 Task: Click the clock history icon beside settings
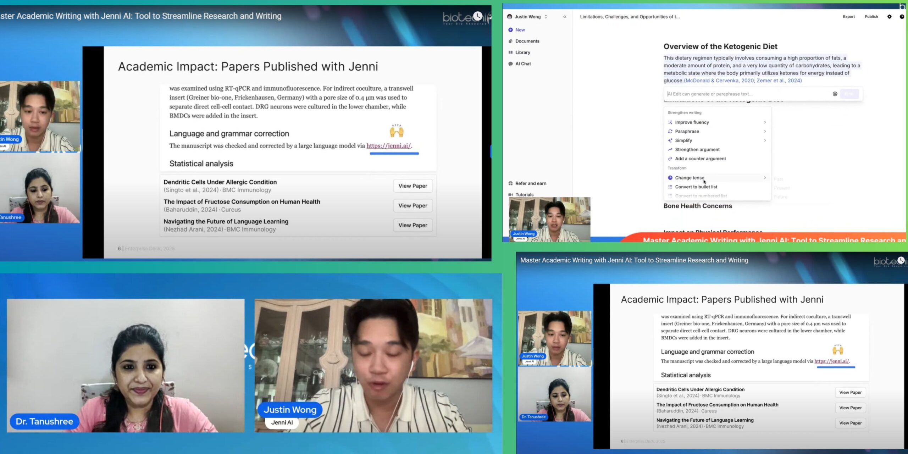(x=902, y=17)
